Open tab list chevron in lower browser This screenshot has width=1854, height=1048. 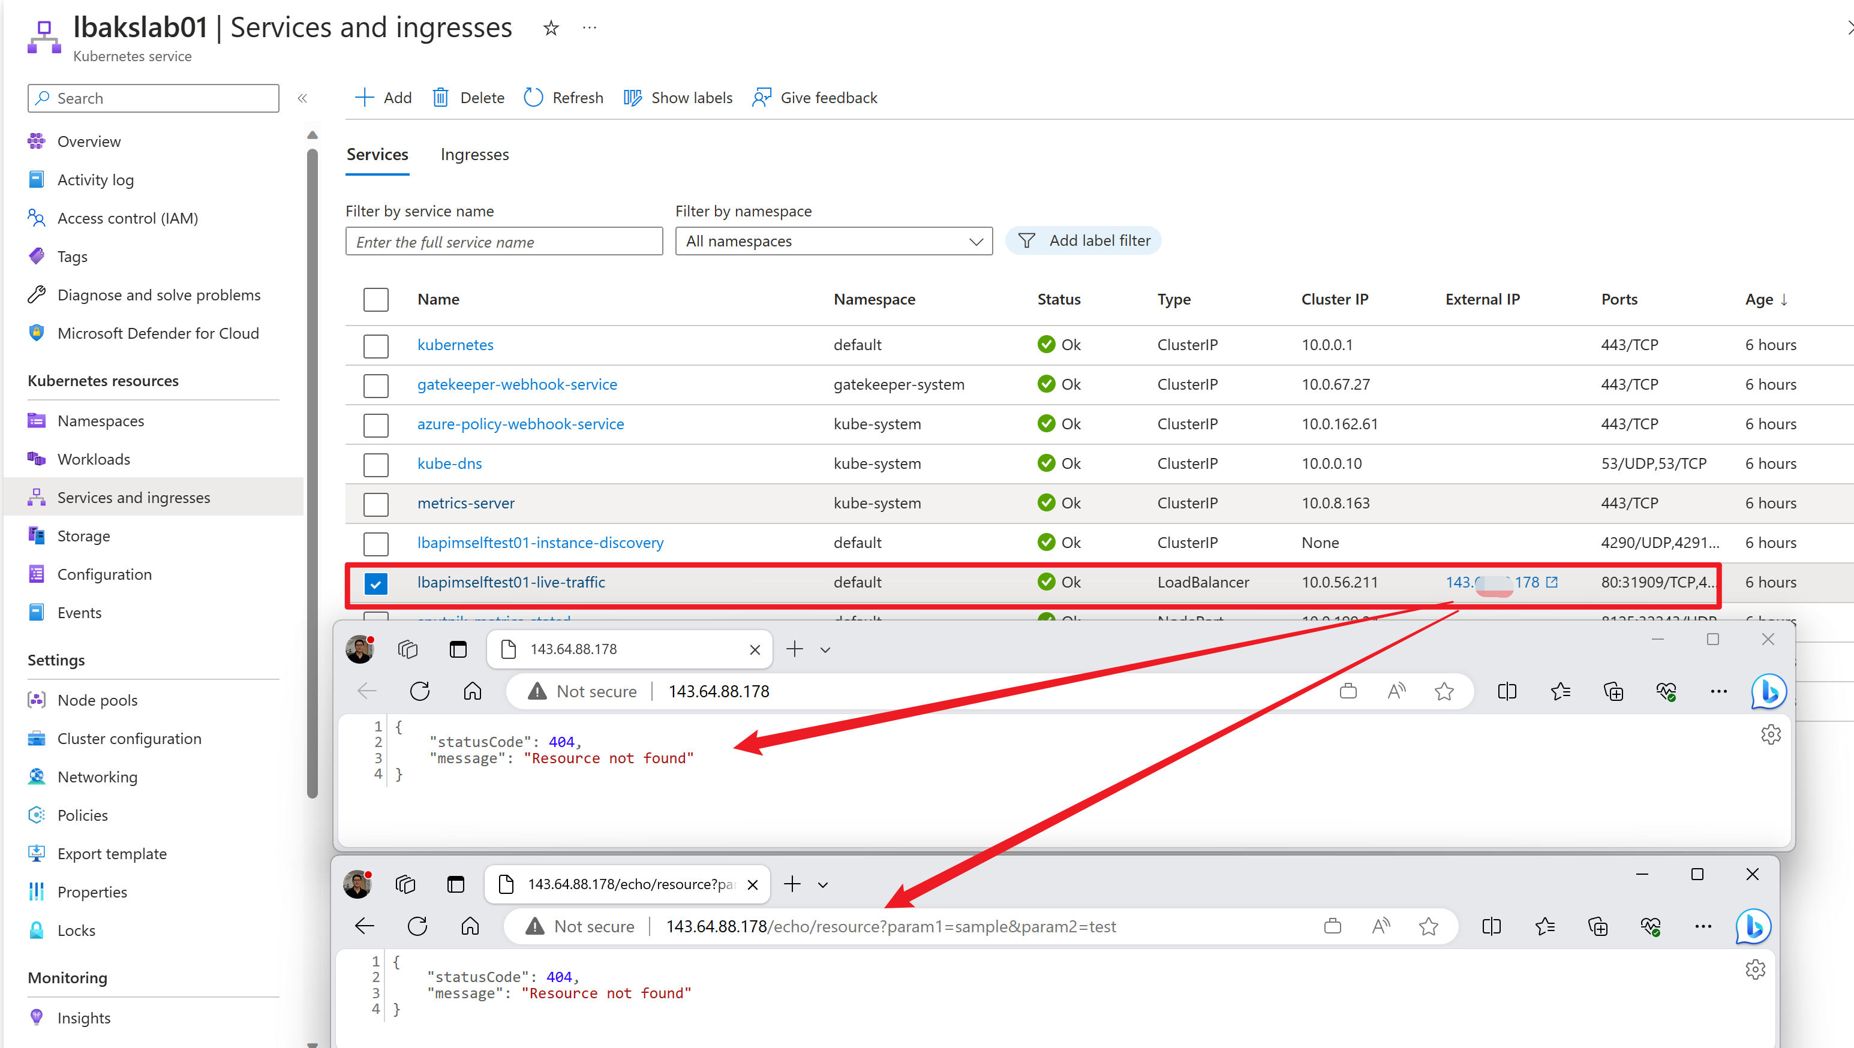pos(823,884)
